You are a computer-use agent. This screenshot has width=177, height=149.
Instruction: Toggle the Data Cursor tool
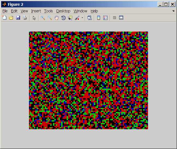70,18
